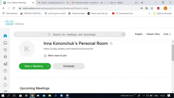Click the scrollbar up arrow
The width and height of the screenshot is (174, 98).
(173, 42)
